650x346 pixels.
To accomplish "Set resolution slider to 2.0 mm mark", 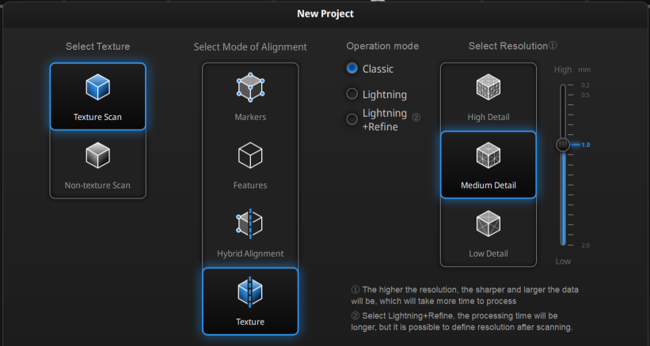I will (x=563, y=245).
